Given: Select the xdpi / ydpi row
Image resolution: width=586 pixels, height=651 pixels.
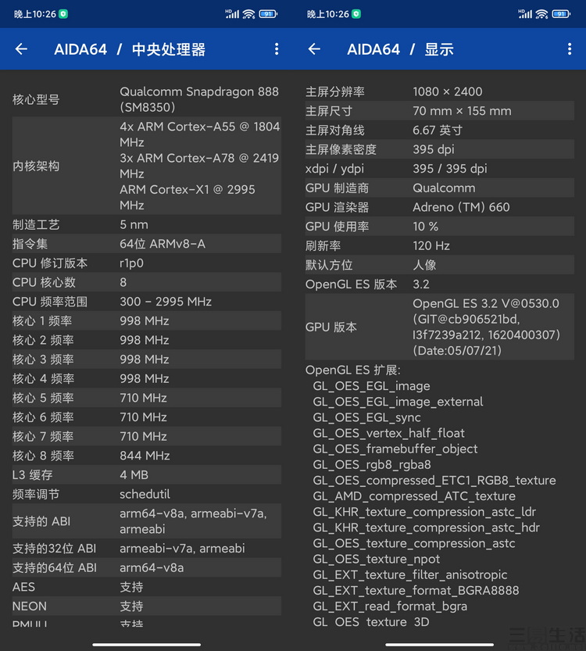Looking at the screenshot, I should pyautogui.click(x=439, y=169).
